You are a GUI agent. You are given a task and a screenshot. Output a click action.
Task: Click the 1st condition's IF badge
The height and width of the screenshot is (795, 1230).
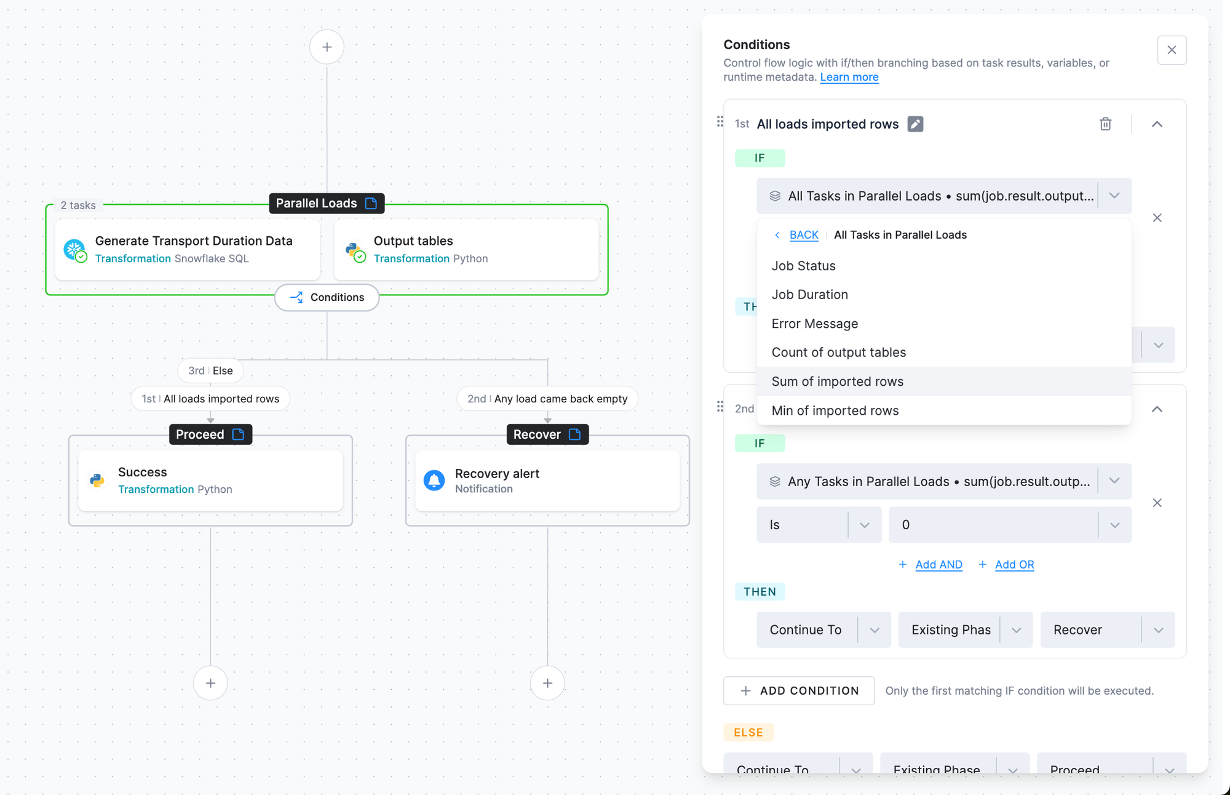pos(760,158)
